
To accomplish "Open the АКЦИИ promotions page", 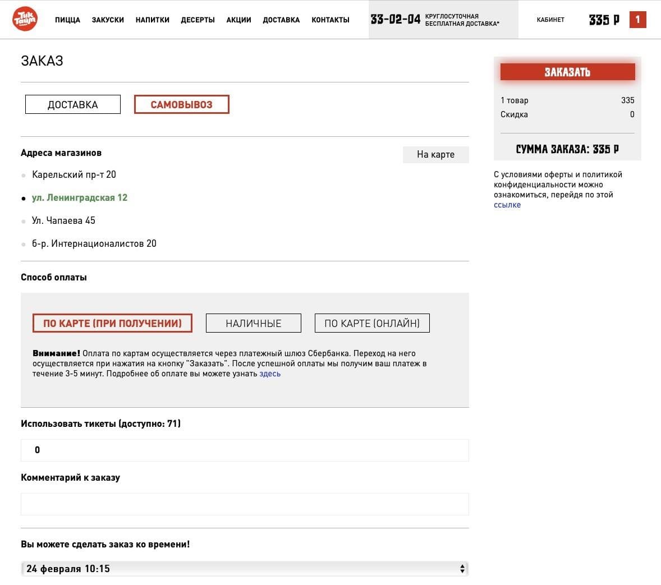I will 238,20.
